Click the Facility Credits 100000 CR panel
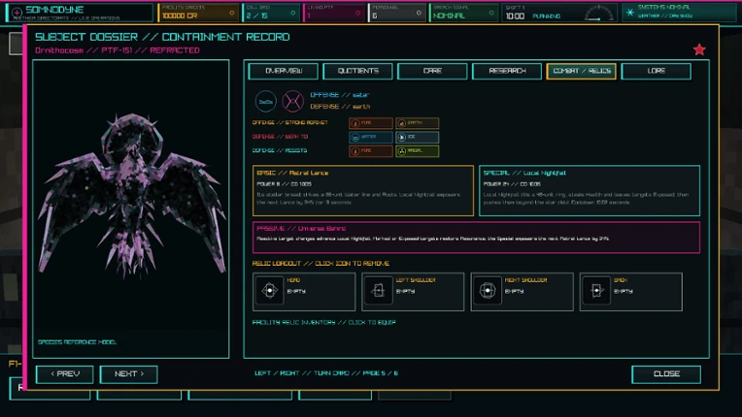 coord(198,13)
